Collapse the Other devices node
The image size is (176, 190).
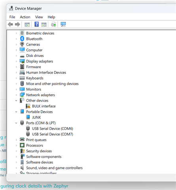[16, 101]
